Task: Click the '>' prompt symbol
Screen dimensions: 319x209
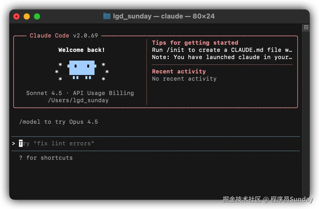Action: (14, 144)
